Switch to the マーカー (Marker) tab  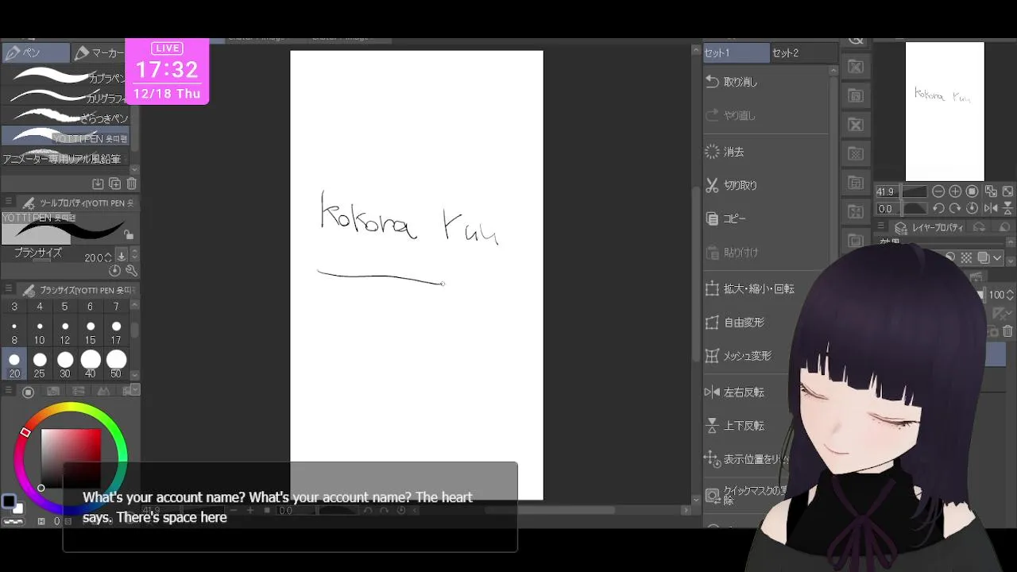tap(99, 53)
